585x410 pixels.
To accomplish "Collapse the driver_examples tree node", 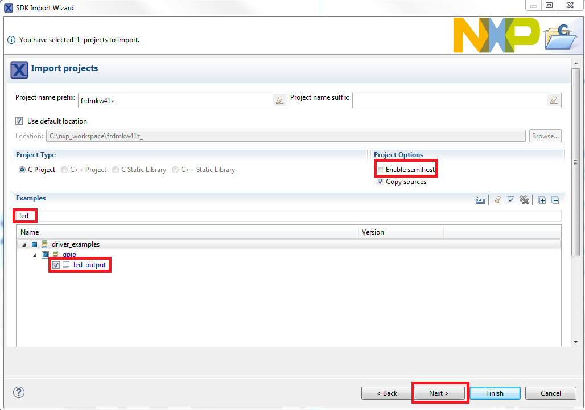I will (24, 244).
